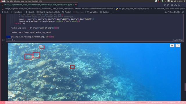186x104 pixels.
Task: Open the File menu
Action: [x=8, y=1]
